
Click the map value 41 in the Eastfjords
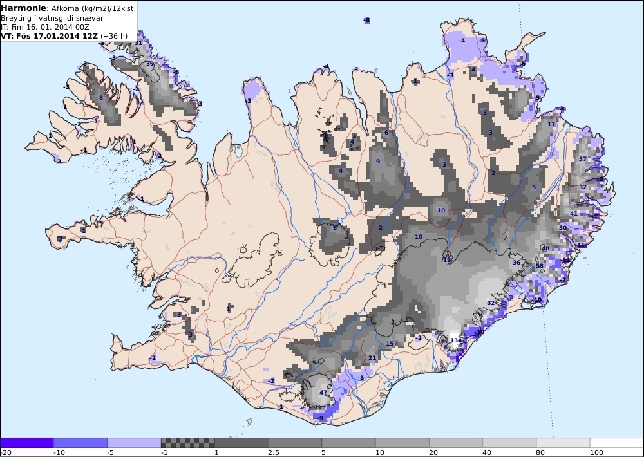[574, 214]
